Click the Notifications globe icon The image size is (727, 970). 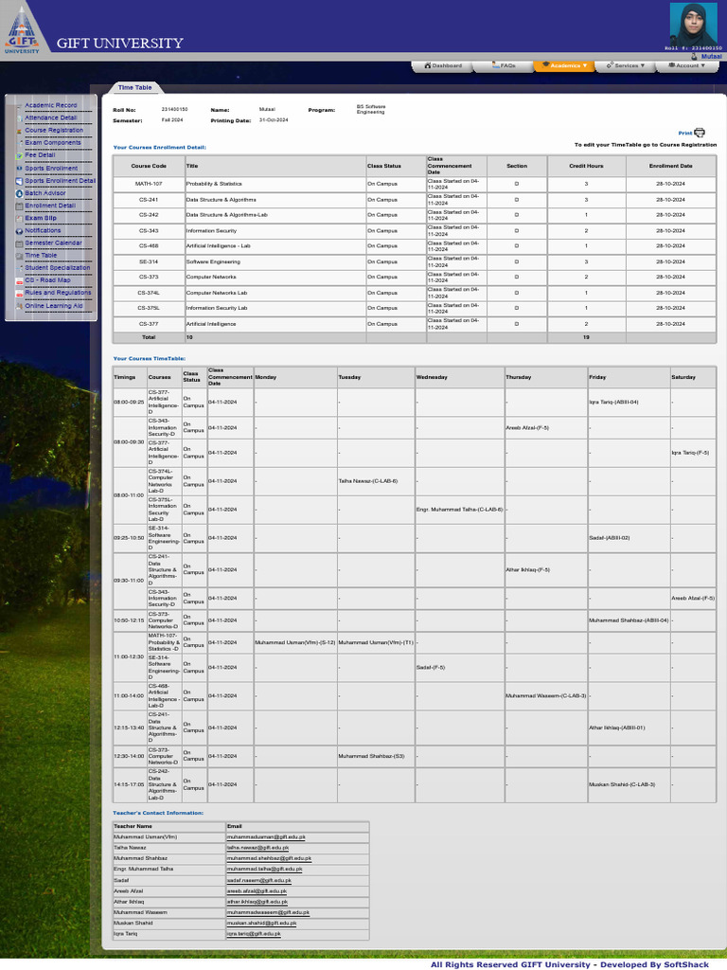[19, 231]
